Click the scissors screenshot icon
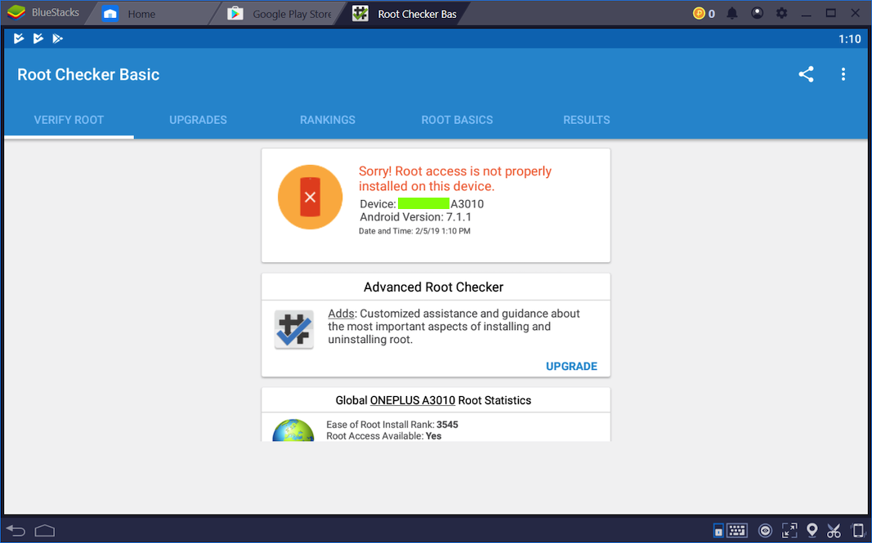The image size is (872, 543). click(x=834, y=531)
